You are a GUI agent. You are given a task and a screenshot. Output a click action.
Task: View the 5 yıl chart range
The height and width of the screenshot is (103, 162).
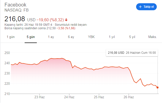(132, 37)
